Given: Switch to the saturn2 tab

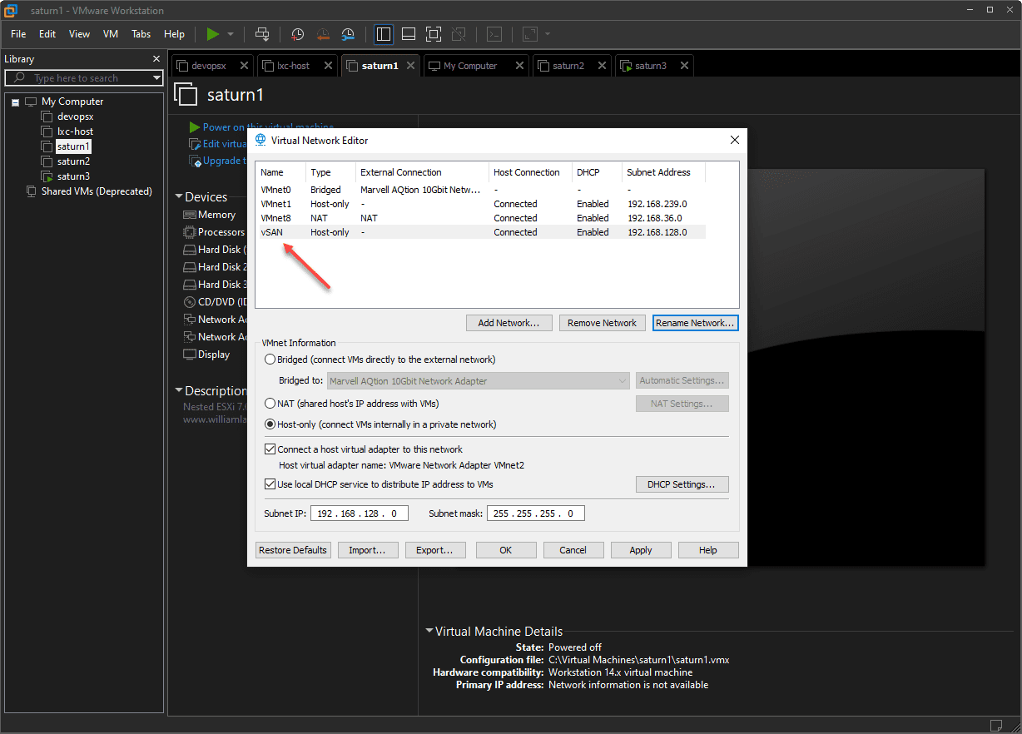Looking at the screenshot, I should point(568,66).
